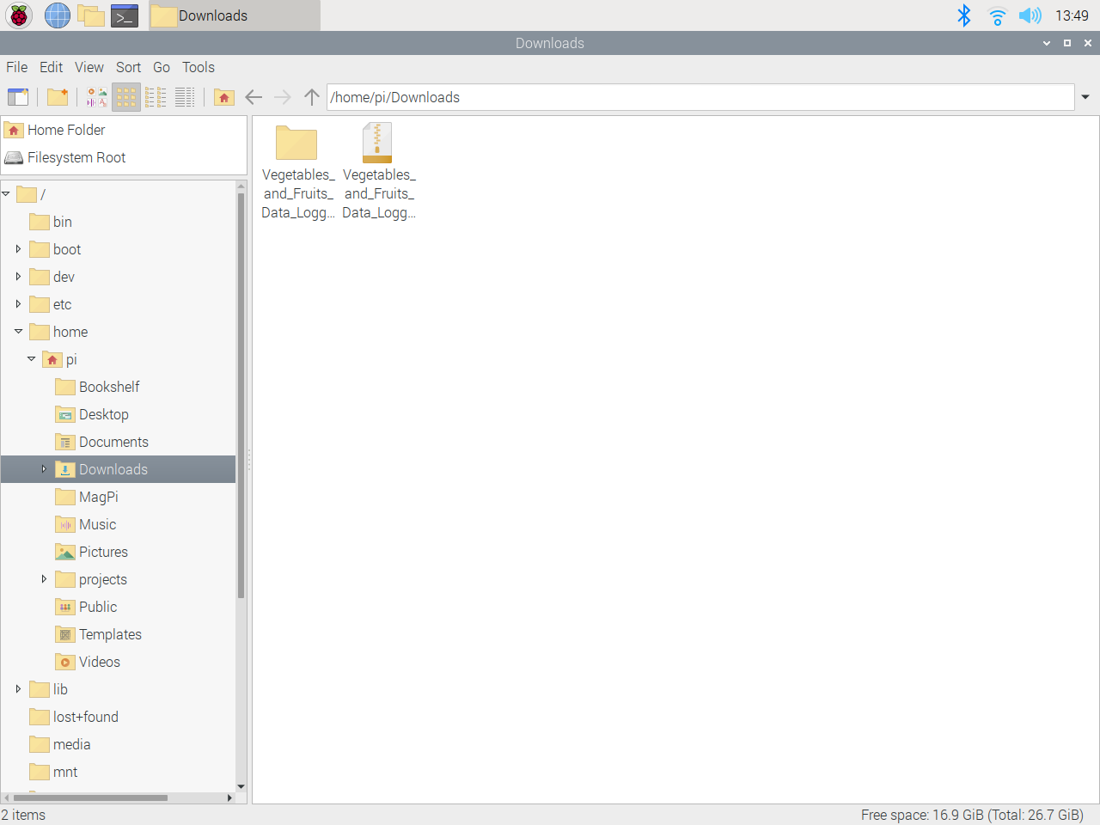Launch the Terminal from the taskbar
Image resolution: width=1100 pixels, height=825 pixels.
(125, 15)
